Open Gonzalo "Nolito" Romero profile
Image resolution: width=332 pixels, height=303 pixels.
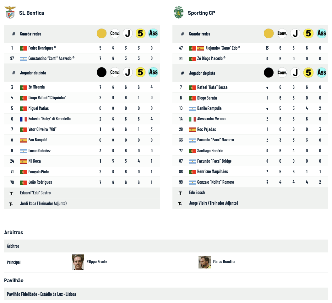216,182
